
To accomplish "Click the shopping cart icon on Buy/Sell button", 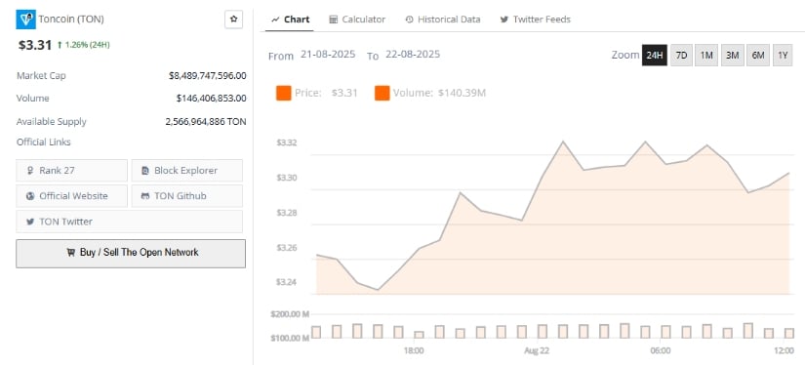I will [71, 253].
